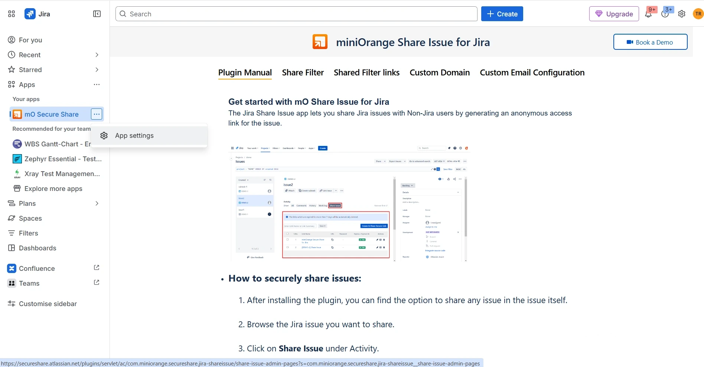Open the settings gear in top bar

coord(682,14)
